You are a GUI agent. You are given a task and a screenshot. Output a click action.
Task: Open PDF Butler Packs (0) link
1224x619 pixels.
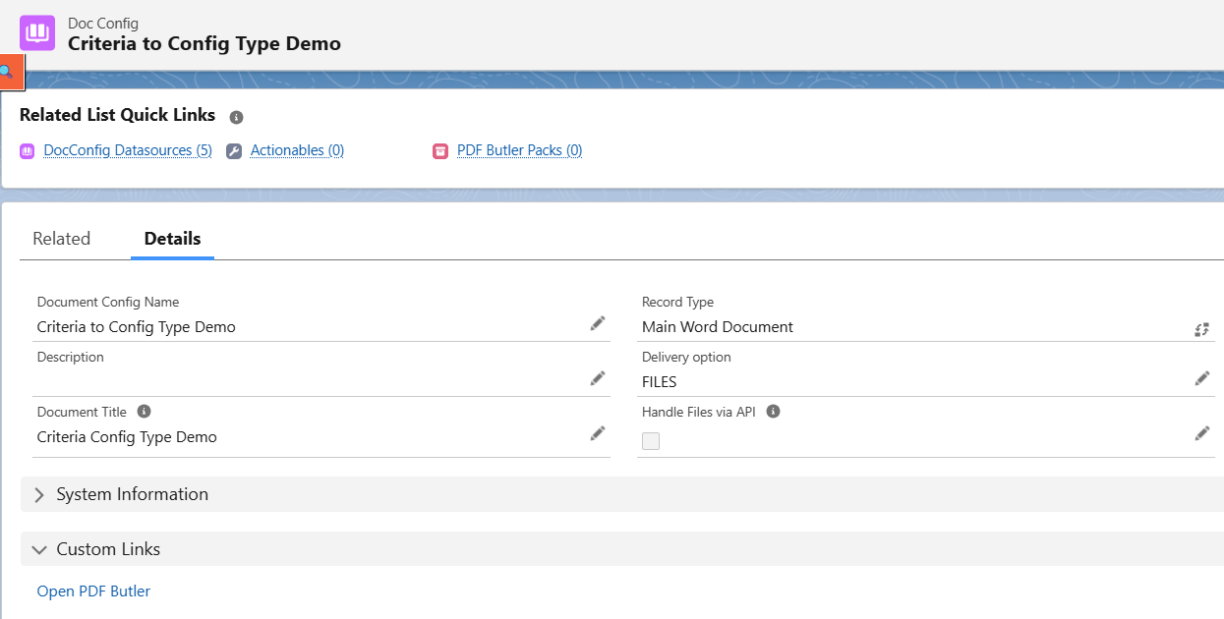tap(520, 150)
